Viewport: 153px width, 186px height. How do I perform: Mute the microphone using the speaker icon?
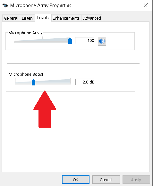[102, 41]
